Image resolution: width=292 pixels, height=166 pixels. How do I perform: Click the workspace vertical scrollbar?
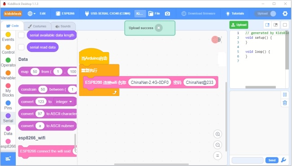226,117
